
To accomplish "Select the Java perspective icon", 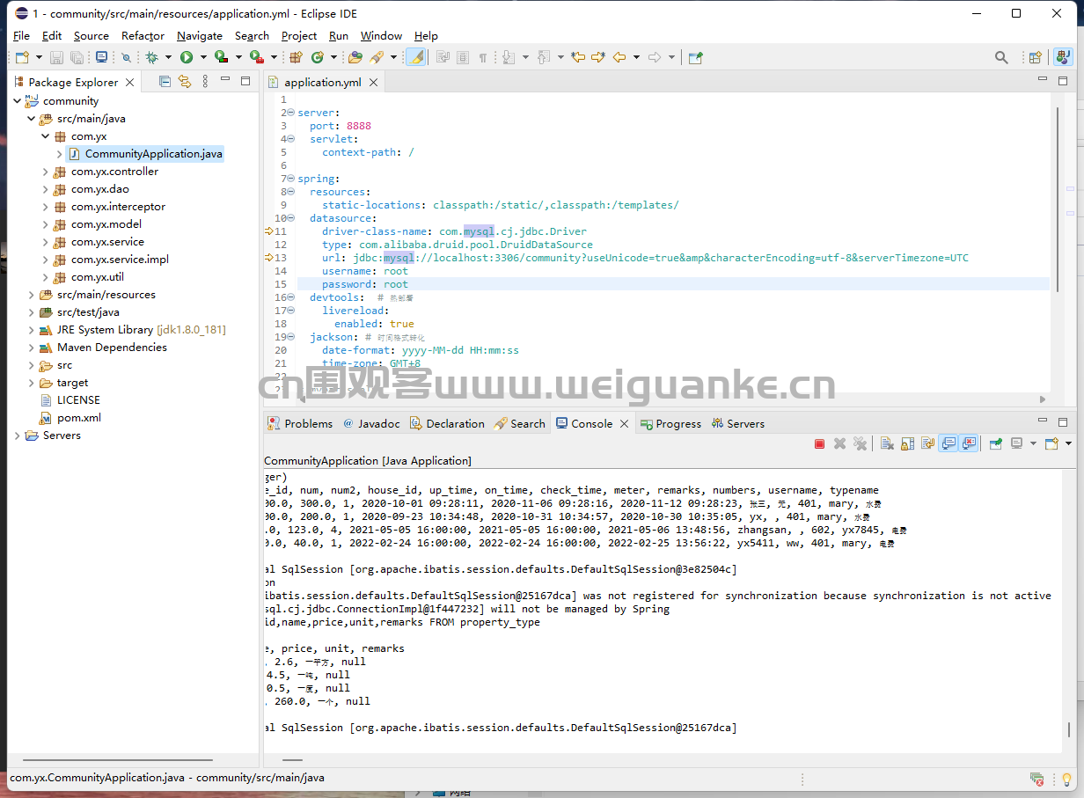I will [1063, 57].
